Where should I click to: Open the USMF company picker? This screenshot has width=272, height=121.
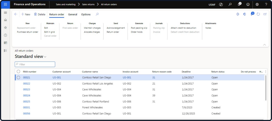212,5
